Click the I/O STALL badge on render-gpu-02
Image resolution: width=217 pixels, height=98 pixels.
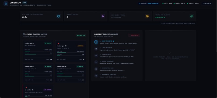80,46
